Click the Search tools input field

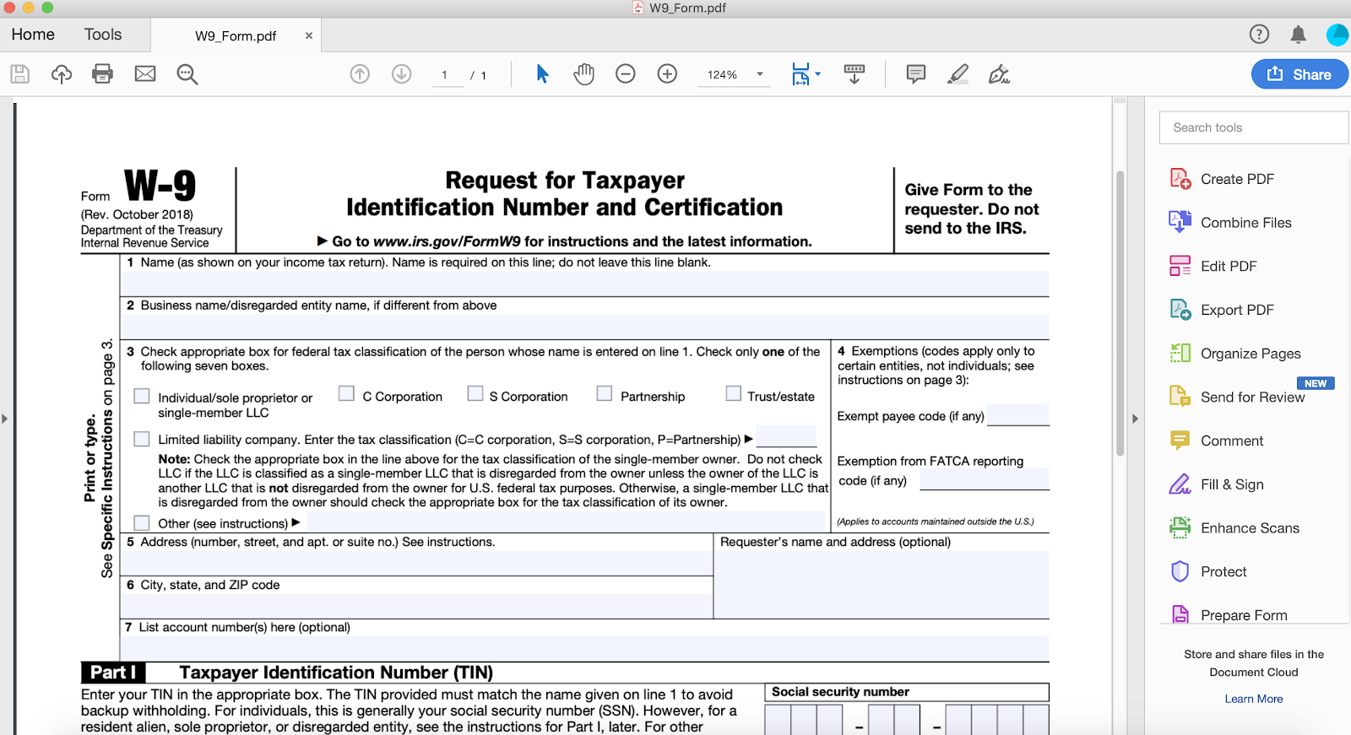[1253, 127]
